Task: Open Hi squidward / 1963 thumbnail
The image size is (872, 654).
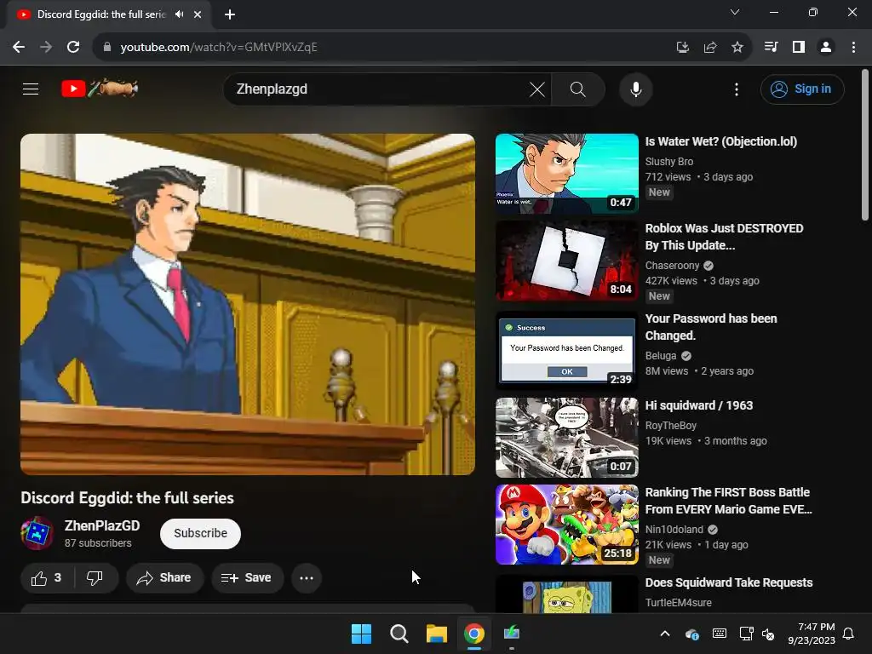Action: pos(566,438)
